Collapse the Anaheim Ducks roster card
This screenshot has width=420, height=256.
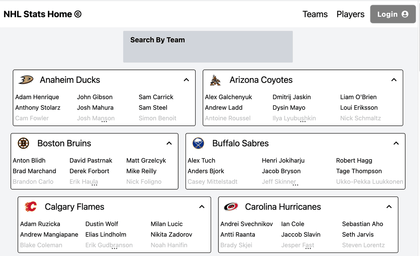coord(187,80)
